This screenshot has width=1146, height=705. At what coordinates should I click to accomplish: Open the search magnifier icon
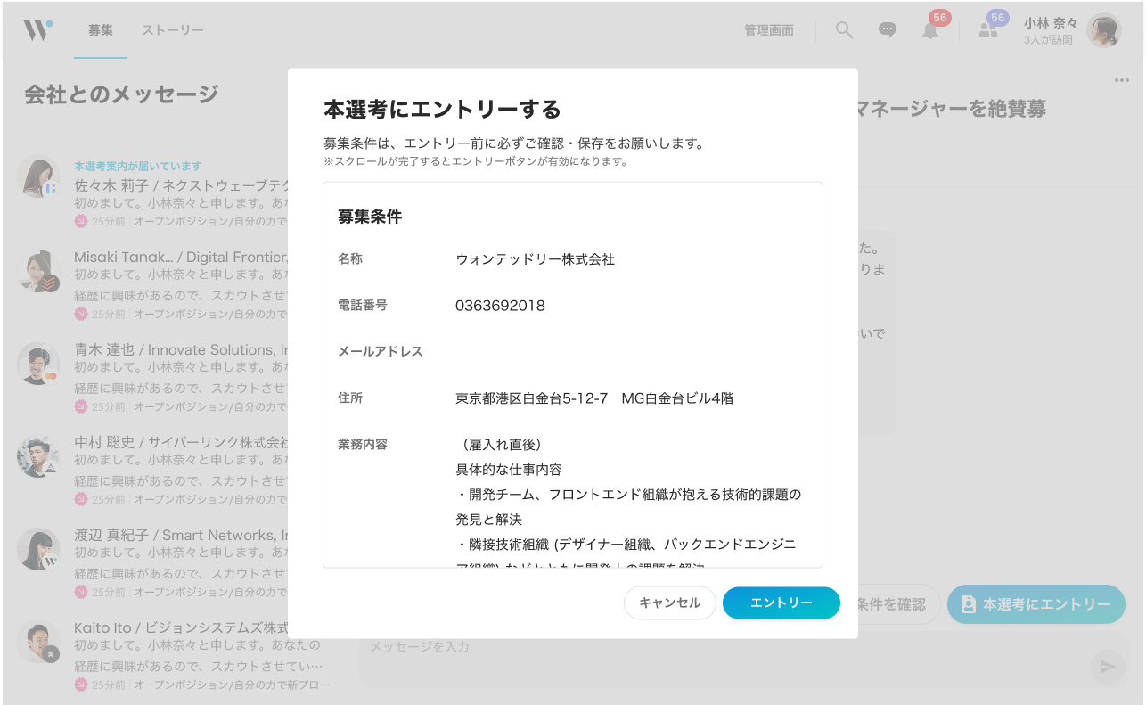click(x=843, y=29)
